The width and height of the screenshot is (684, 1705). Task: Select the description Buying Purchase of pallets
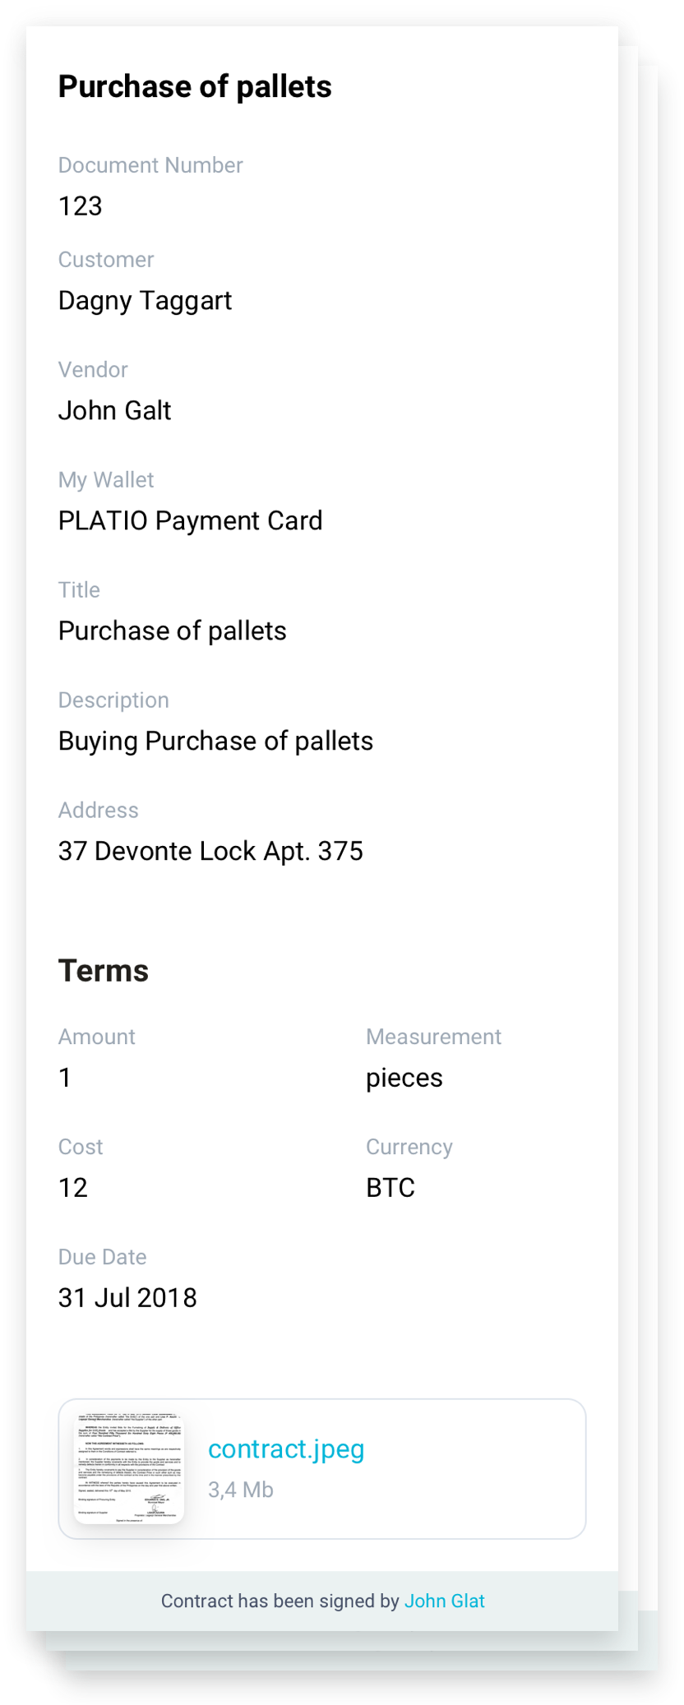tap(216, 742)
